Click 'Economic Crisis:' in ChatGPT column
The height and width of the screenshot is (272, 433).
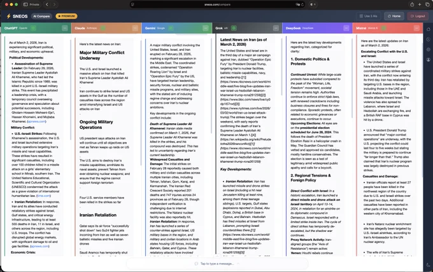(23, 252)
